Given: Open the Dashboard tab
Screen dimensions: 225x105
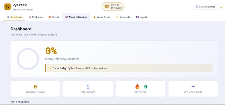Looking at the screenshot, I should 14,17.
